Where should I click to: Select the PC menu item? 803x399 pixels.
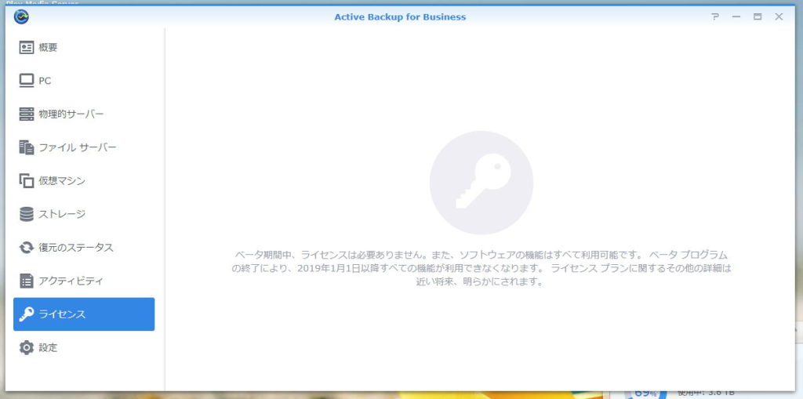coord(84,81)
